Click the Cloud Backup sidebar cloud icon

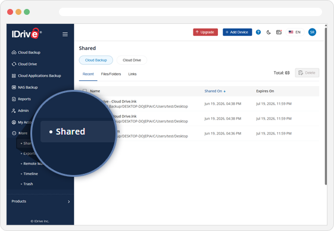pos(14,52)
